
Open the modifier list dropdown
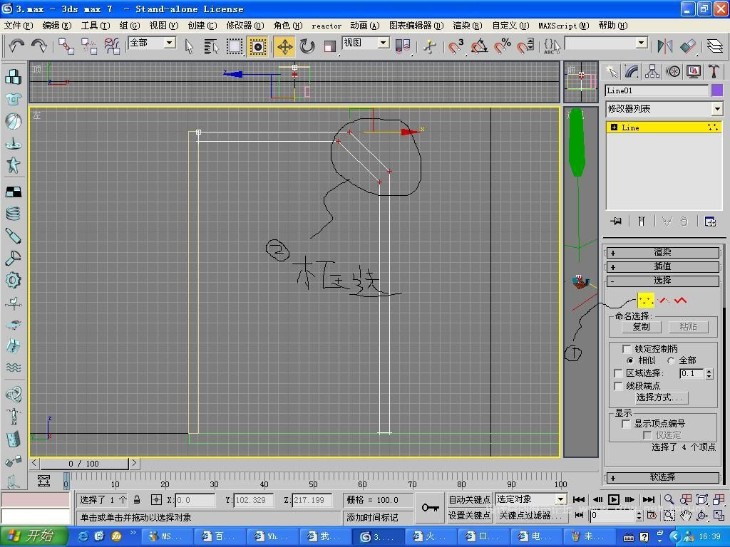tap(717, 109)
